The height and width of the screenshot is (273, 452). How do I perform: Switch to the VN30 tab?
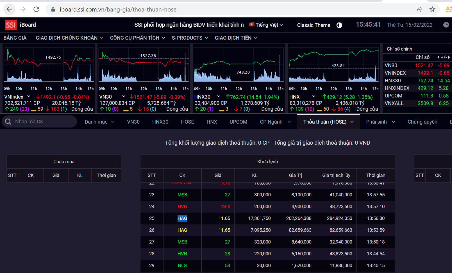coord(133,122)
